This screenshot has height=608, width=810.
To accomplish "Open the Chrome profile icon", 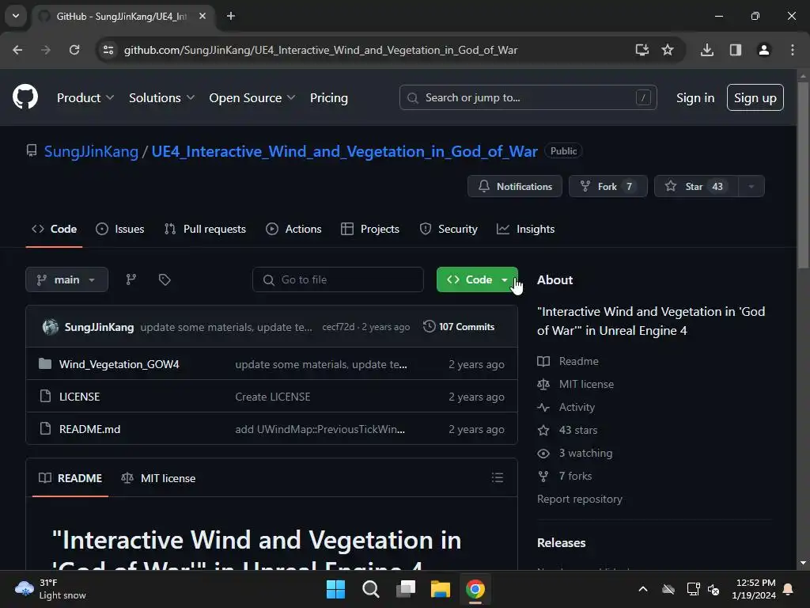I will (764, 50).
